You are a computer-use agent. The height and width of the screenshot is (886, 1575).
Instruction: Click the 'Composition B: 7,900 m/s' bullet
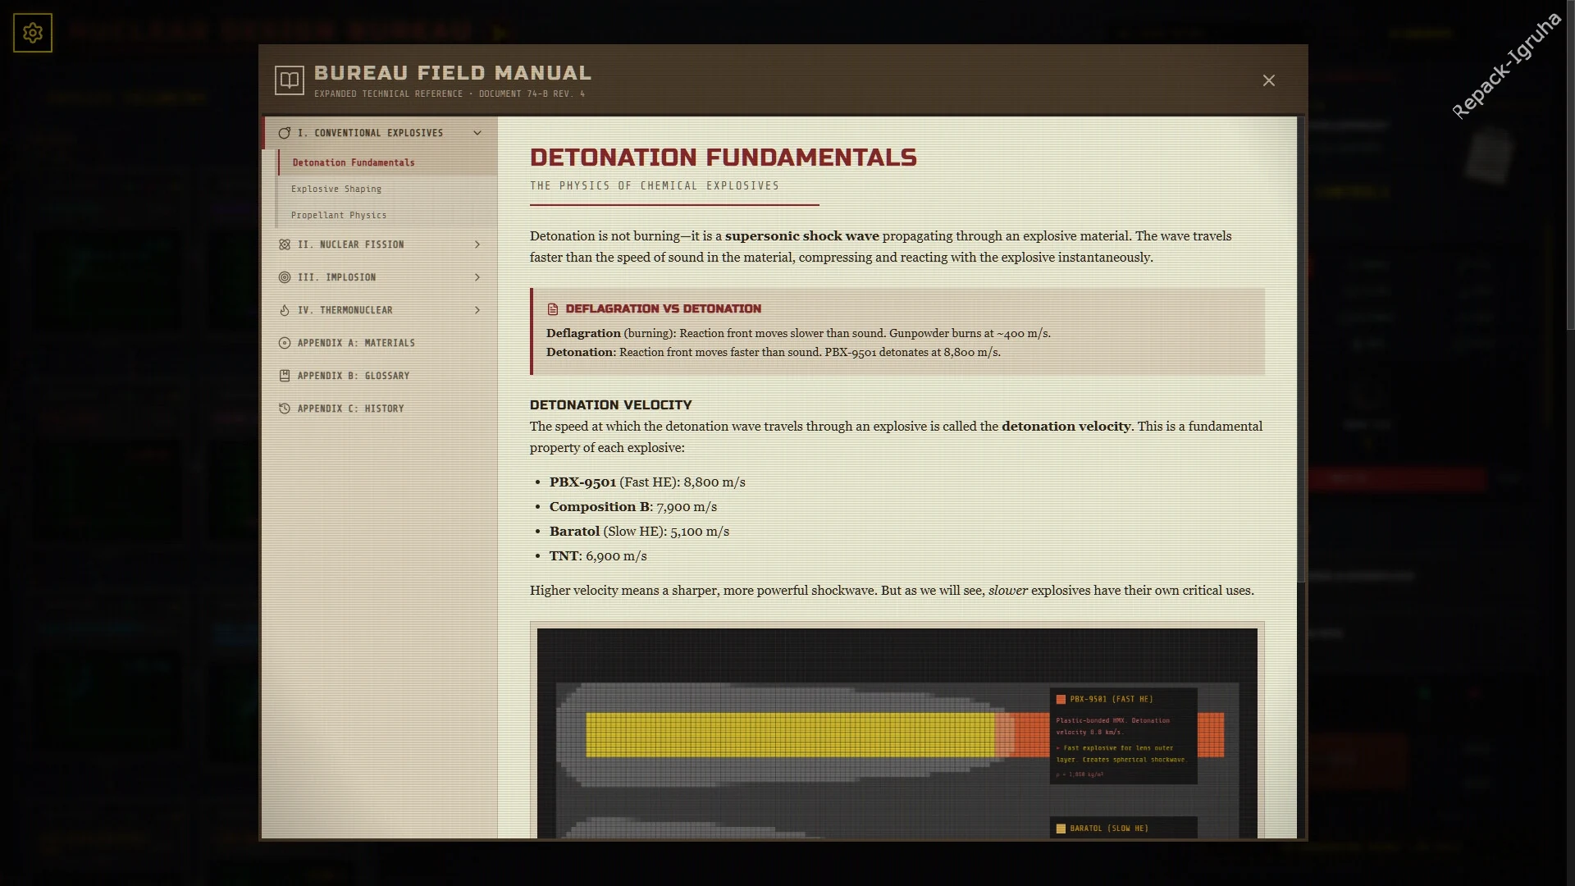633,507
